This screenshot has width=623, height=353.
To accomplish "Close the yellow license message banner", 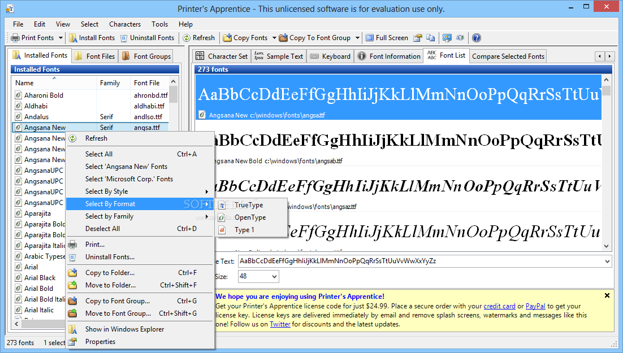I will click(607, 295).
